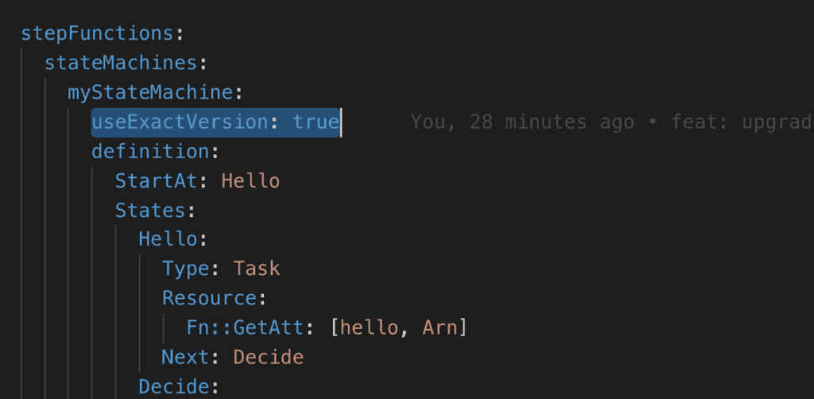814x399 pixels.
Task: Open the inline blame annotation "You, 28 minutes ago"
Action: 521,122
